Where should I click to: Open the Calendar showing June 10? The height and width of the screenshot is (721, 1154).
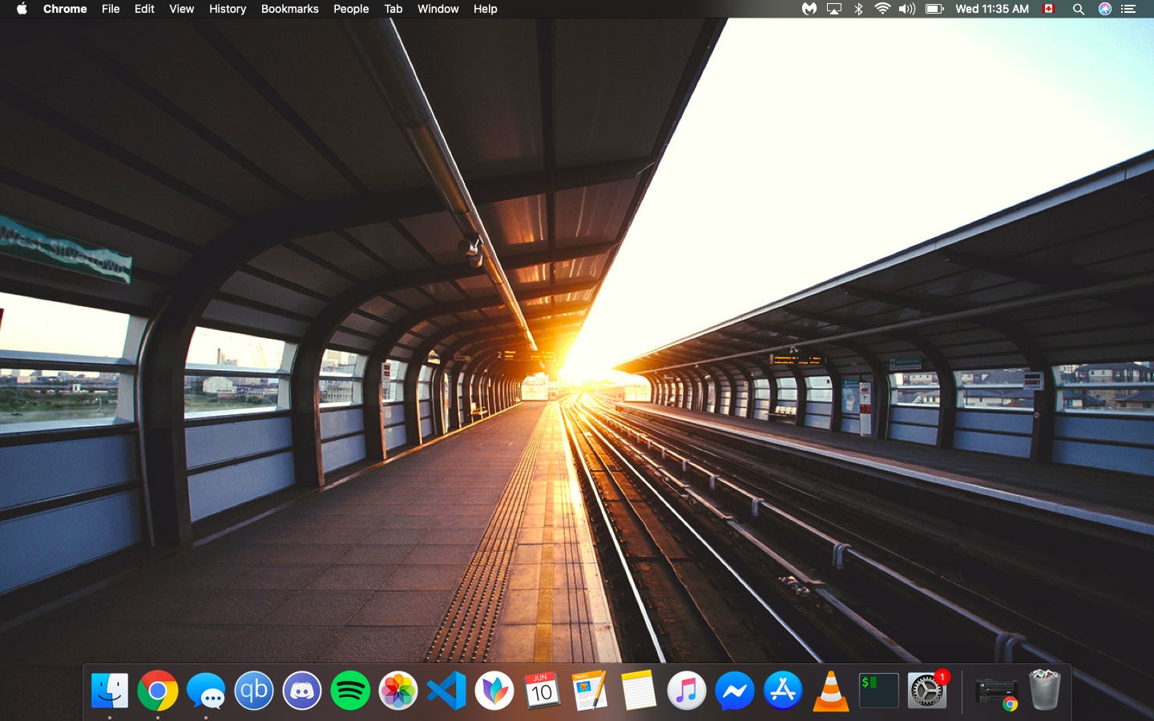coord(543,691)
